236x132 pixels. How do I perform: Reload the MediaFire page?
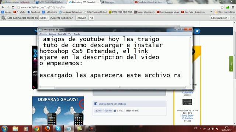pyautogui.click(x=13, y=7)
